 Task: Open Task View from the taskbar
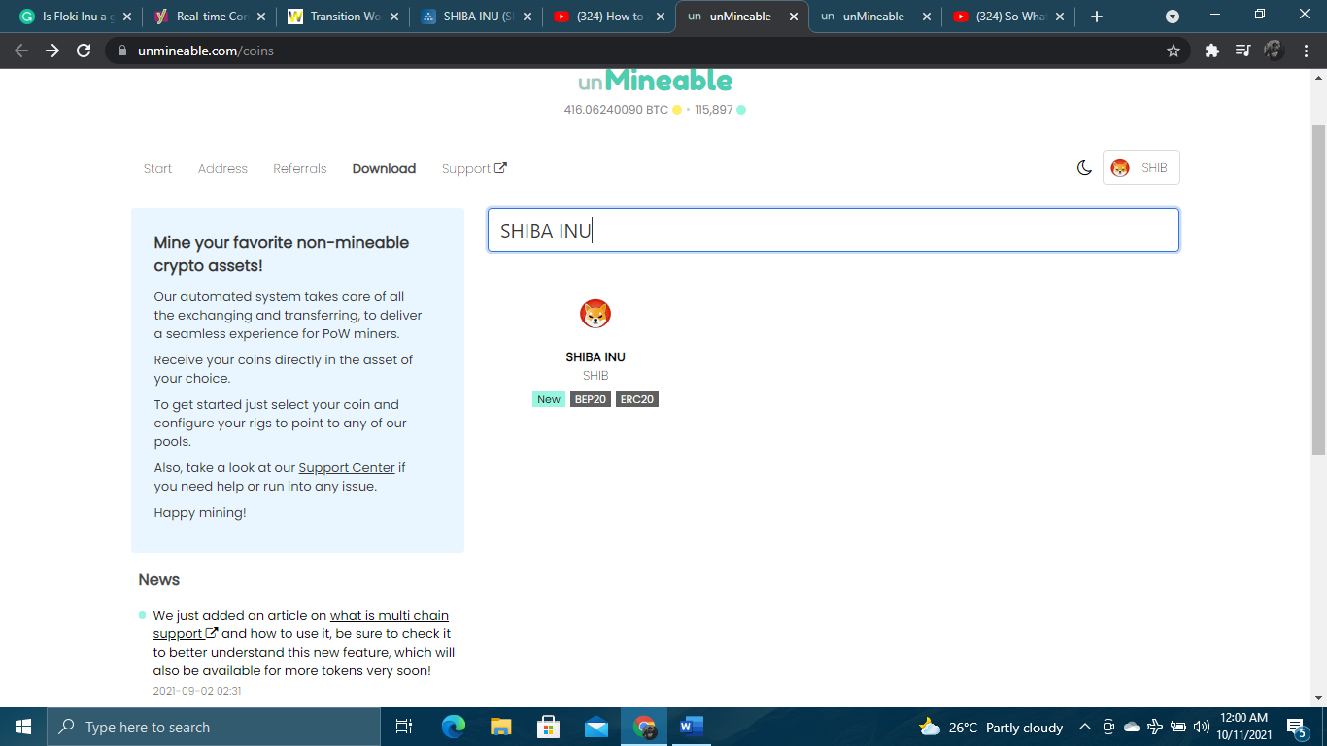[404, 727]
